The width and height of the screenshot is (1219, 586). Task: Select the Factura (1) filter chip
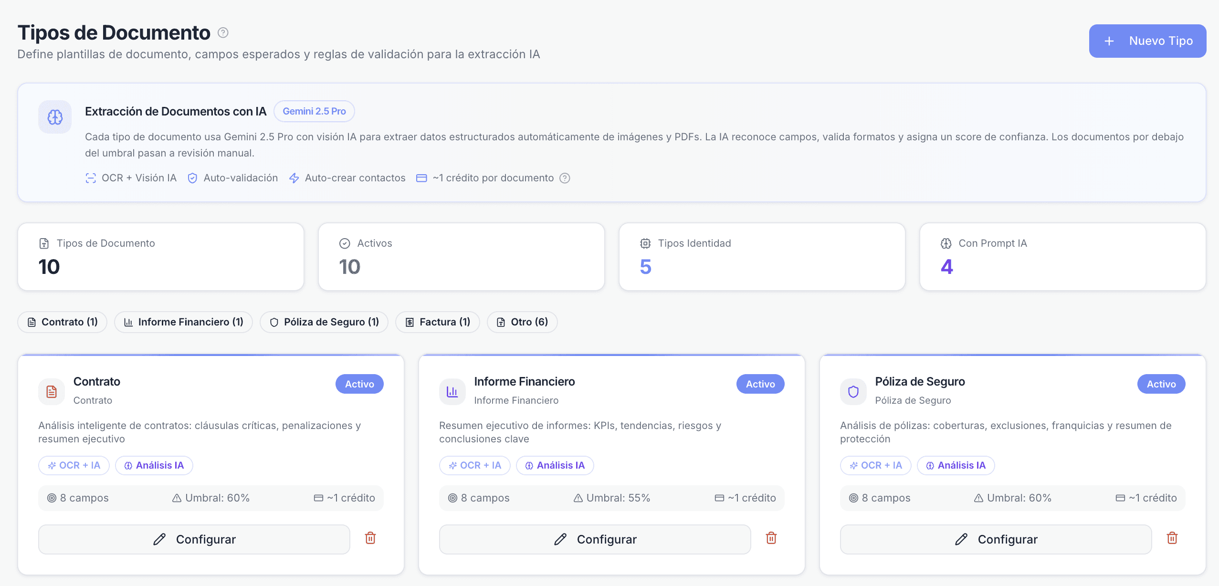click(x=438, y=322)
